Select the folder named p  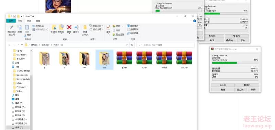click(45, 60)
